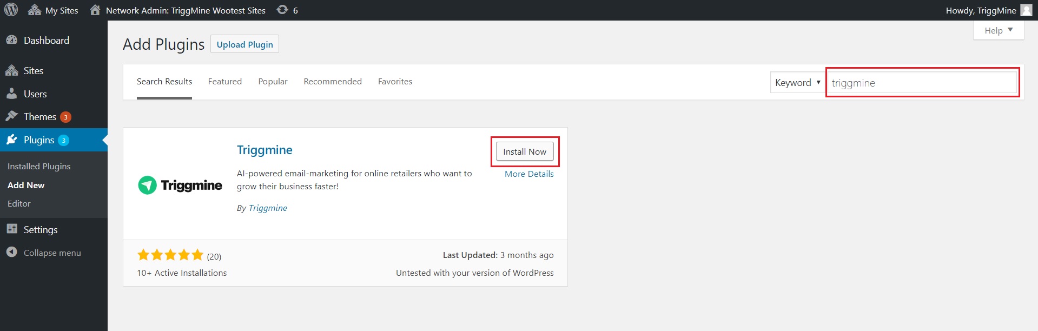Switch to the Search Results tab
The height and width of the screenshot is (331, 1038).
tap(164, 82)
